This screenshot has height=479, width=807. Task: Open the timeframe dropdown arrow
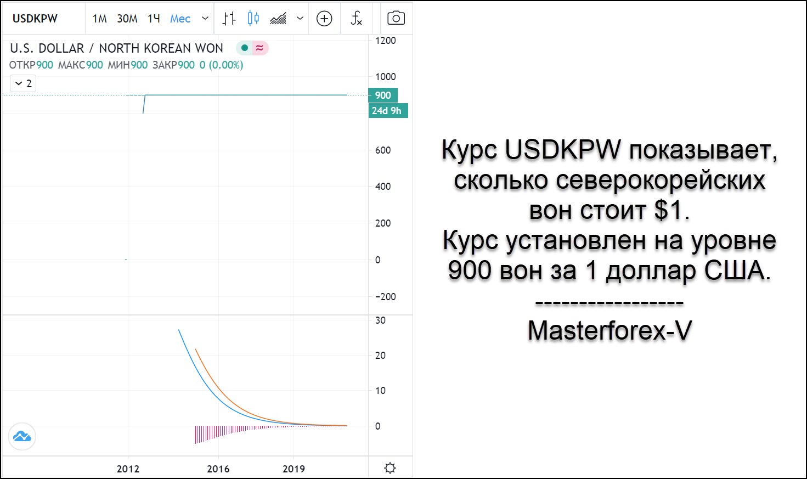point(205,18)
